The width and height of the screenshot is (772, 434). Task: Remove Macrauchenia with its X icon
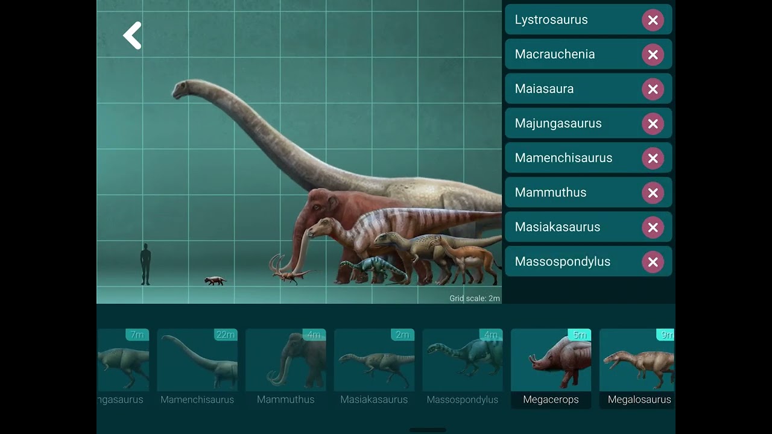[x=653, y=54]
